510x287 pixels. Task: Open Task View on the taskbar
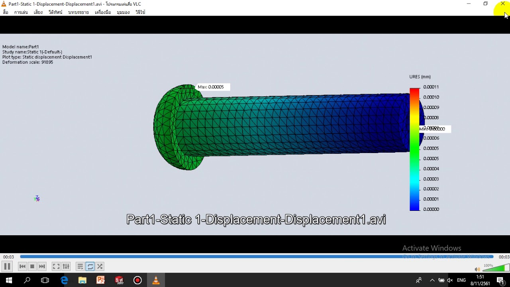45,280
